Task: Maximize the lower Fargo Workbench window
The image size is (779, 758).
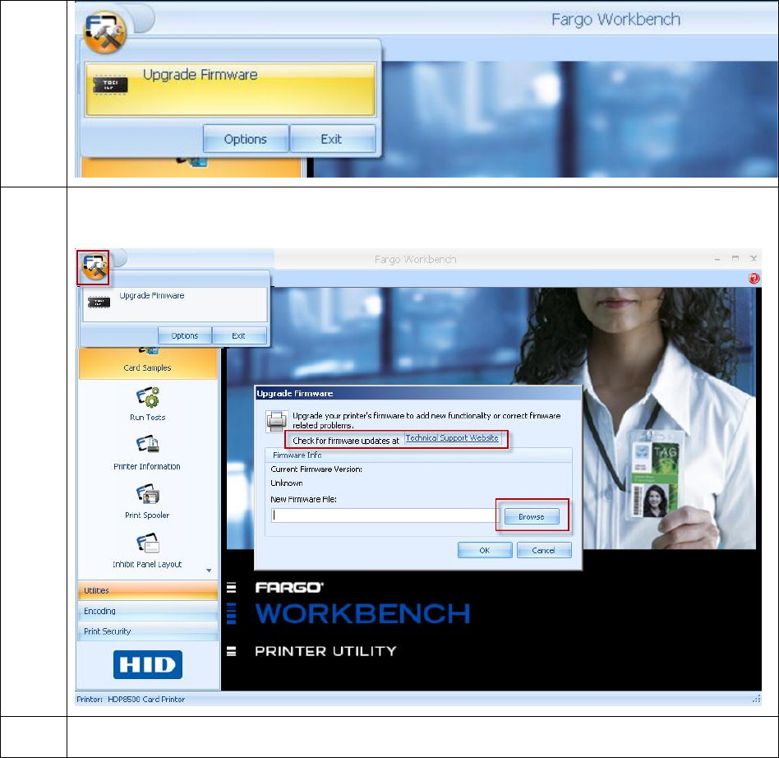Action: pyautogui.click(x=735, y=258)
